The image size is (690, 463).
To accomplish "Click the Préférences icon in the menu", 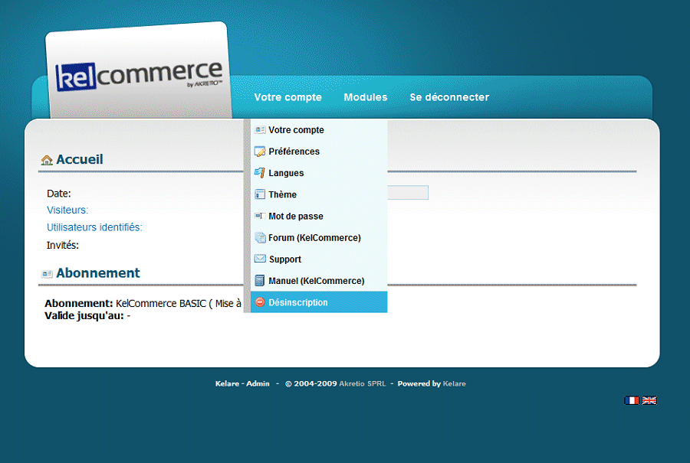I will click(260, 152).
